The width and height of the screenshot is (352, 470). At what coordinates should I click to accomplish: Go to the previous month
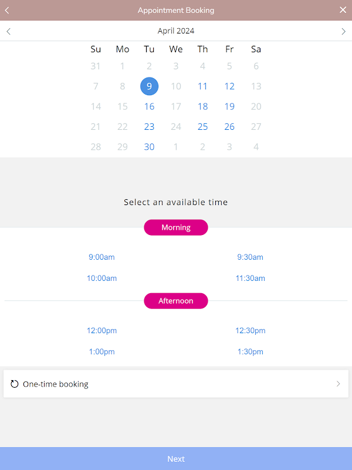8,31
